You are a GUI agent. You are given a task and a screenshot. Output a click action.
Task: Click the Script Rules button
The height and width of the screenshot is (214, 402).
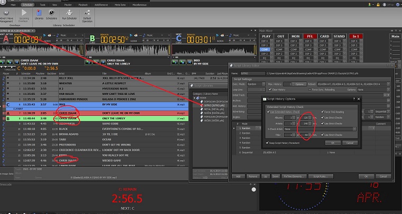322,176
